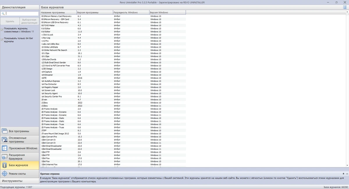Sort by Разрядность Windows column
The image size is (349, 189).
click(131, 13)
